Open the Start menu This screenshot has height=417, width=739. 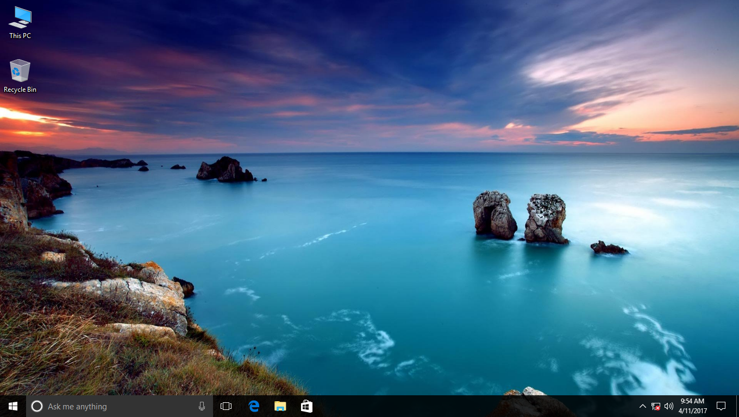point(12,406)
